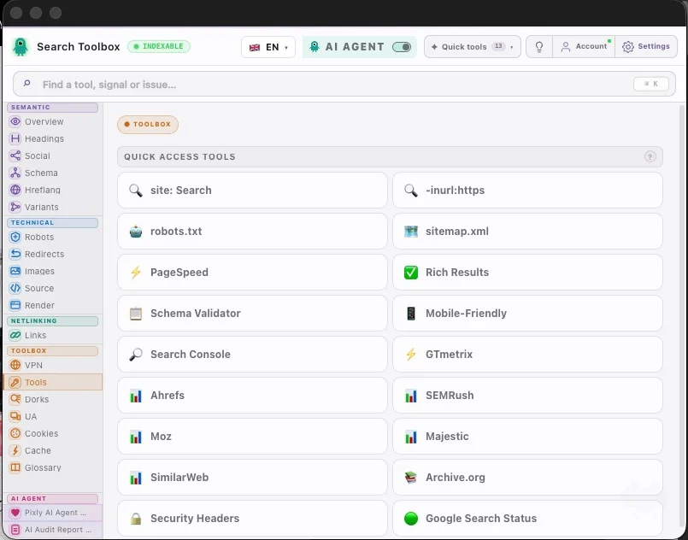
Task: Open Settings with the gear button
Action: [646, 46]
